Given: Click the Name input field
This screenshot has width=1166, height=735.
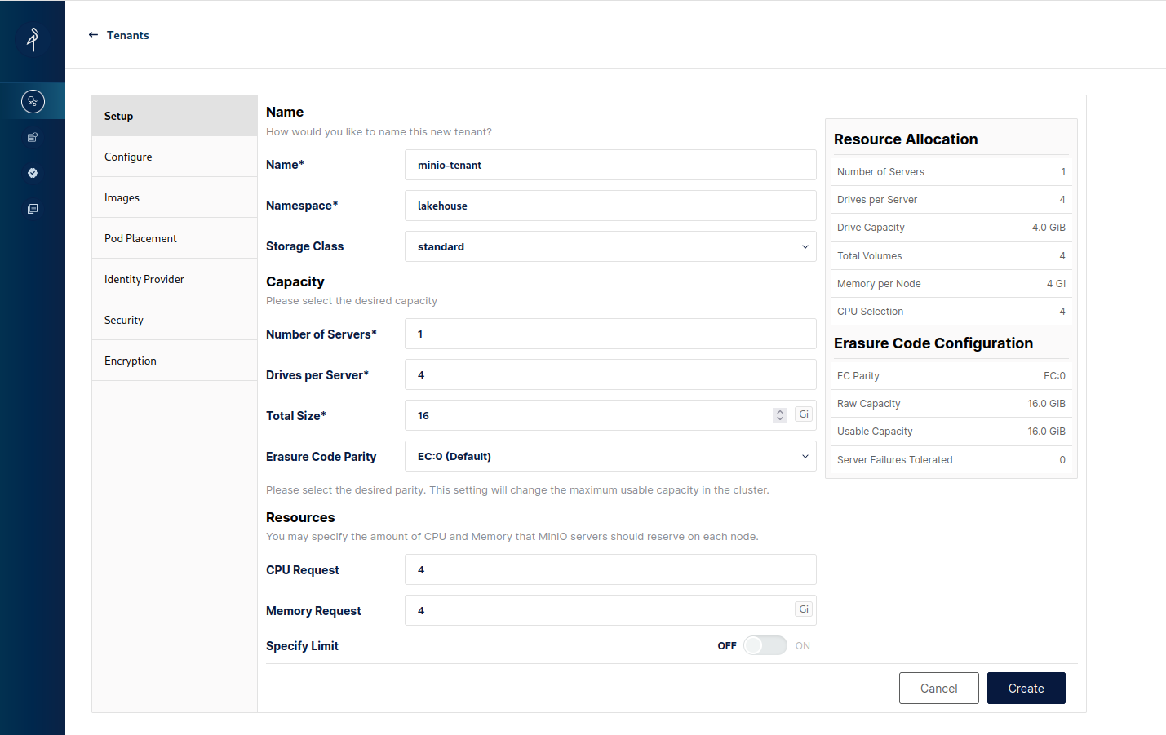Looking at the screenshot, I should (610, 165).
